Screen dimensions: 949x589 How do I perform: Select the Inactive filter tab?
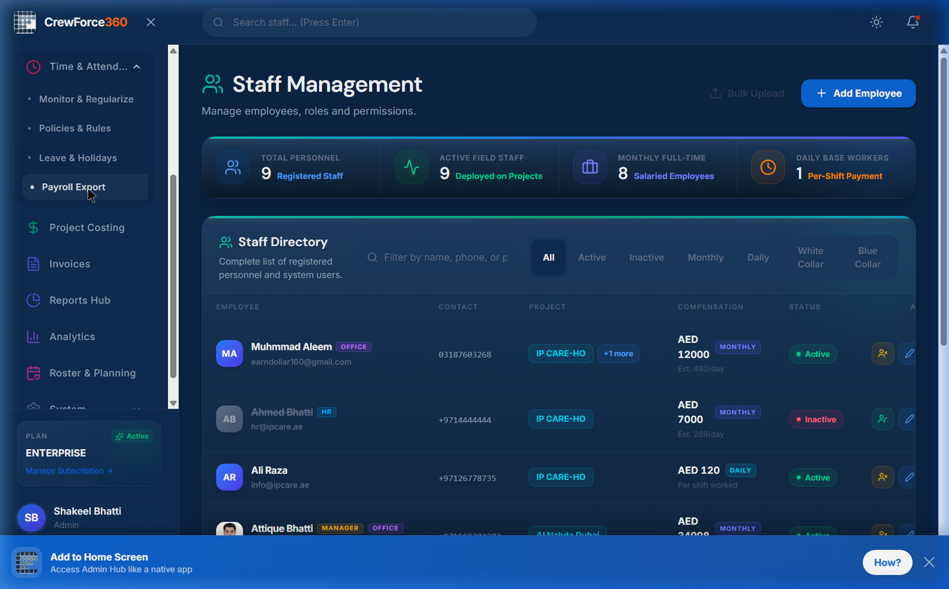coord(647,257)
